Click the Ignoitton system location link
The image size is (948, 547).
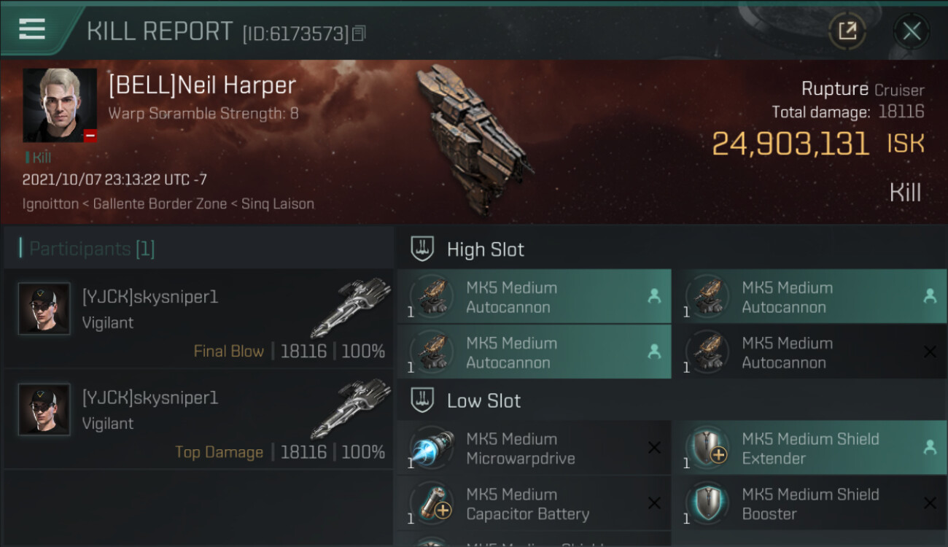[x=50, y=203]
